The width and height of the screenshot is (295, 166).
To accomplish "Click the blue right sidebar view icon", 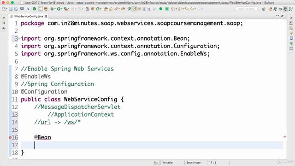I will tap(291, 38).
